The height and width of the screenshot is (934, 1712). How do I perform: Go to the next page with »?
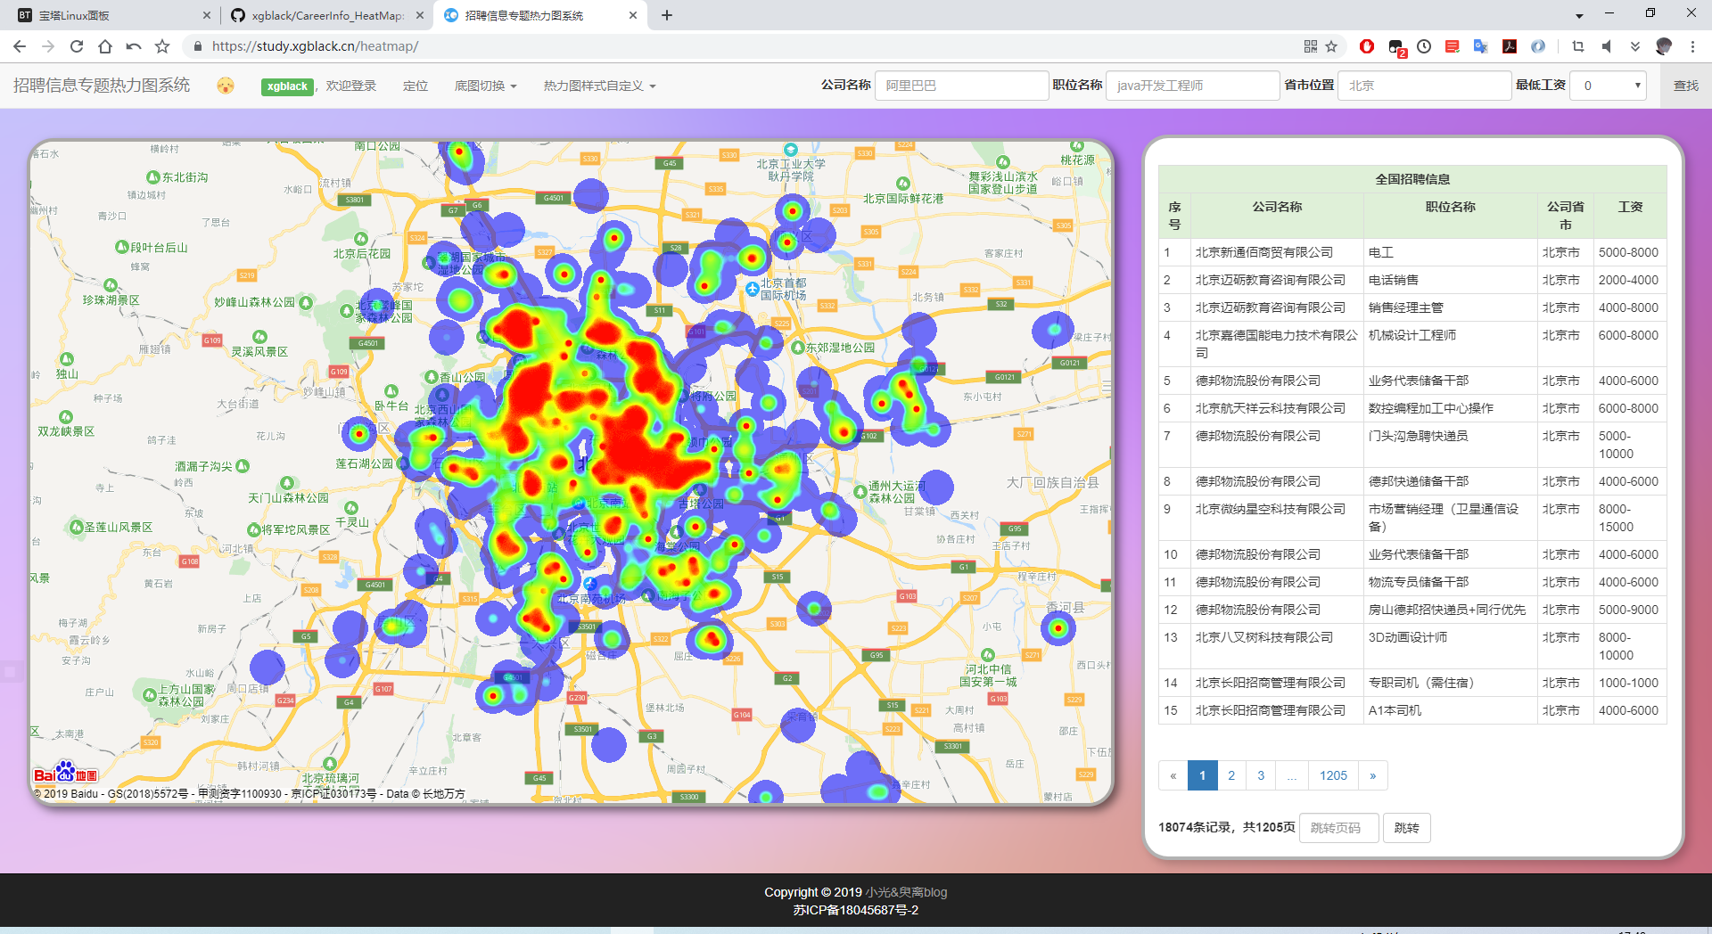[1373, 775]
